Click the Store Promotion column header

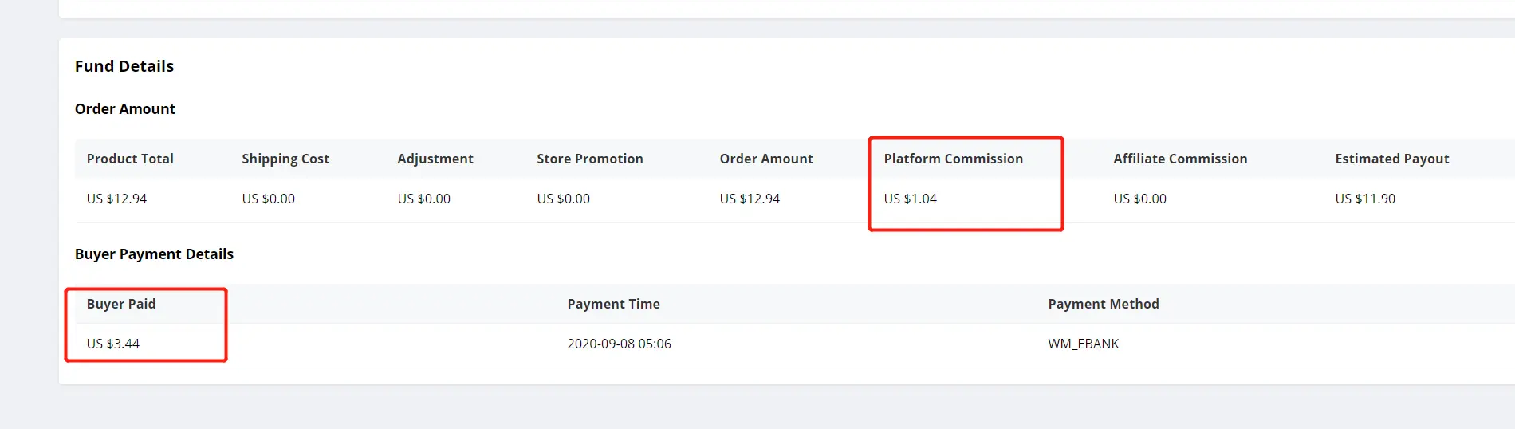click(590, 159)
